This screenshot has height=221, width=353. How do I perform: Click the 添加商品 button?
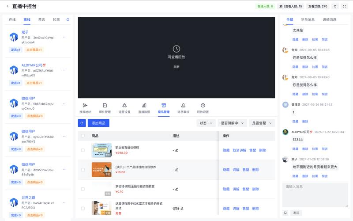pos(98,123)
